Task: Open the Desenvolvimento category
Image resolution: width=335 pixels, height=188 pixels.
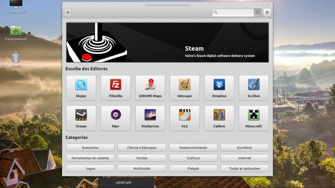Action: (x=193, y=147)
